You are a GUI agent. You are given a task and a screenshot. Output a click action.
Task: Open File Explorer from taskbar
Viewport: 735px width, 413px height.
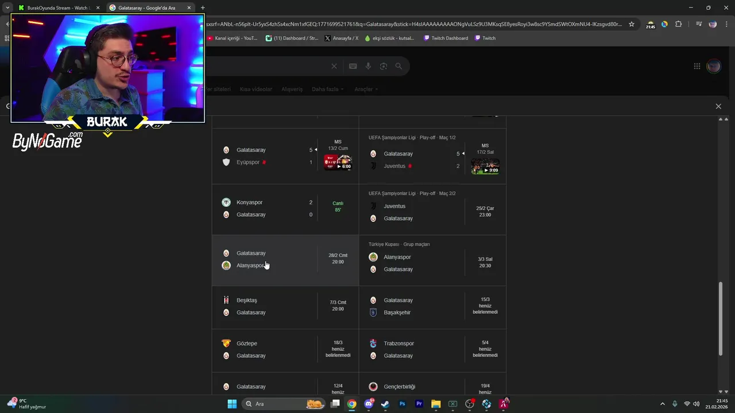coord(436,404)
